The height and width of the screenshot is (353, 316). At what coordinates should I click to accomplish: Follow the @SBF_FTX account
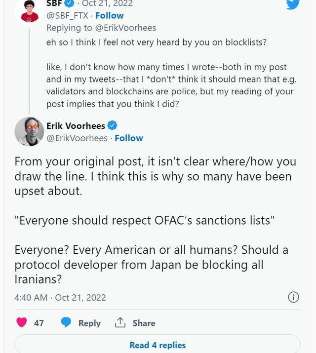coord(110,15)
